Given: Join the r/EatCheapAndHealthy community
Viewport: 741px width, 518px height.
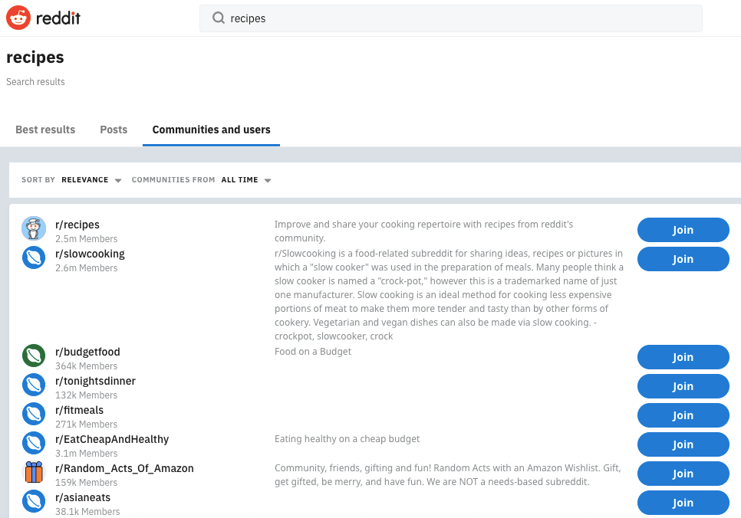Looking at the screenshot, I should 683,444.
